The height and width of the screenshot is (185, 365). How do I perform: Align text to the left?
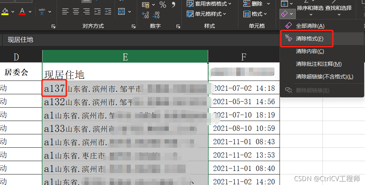pos(65,11)
